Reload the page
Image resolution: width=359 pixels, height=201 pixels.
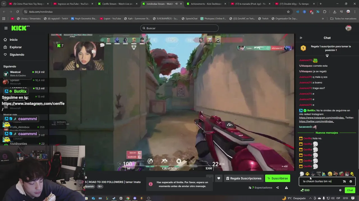[x=17, y=12]
